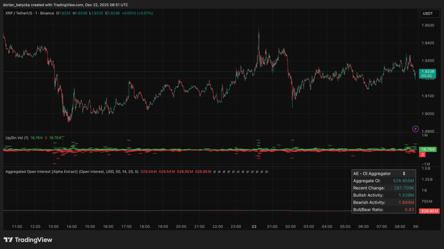Click the TradingView logo
Viewport: 444px width, 249px height.
[x=28, y=239]
